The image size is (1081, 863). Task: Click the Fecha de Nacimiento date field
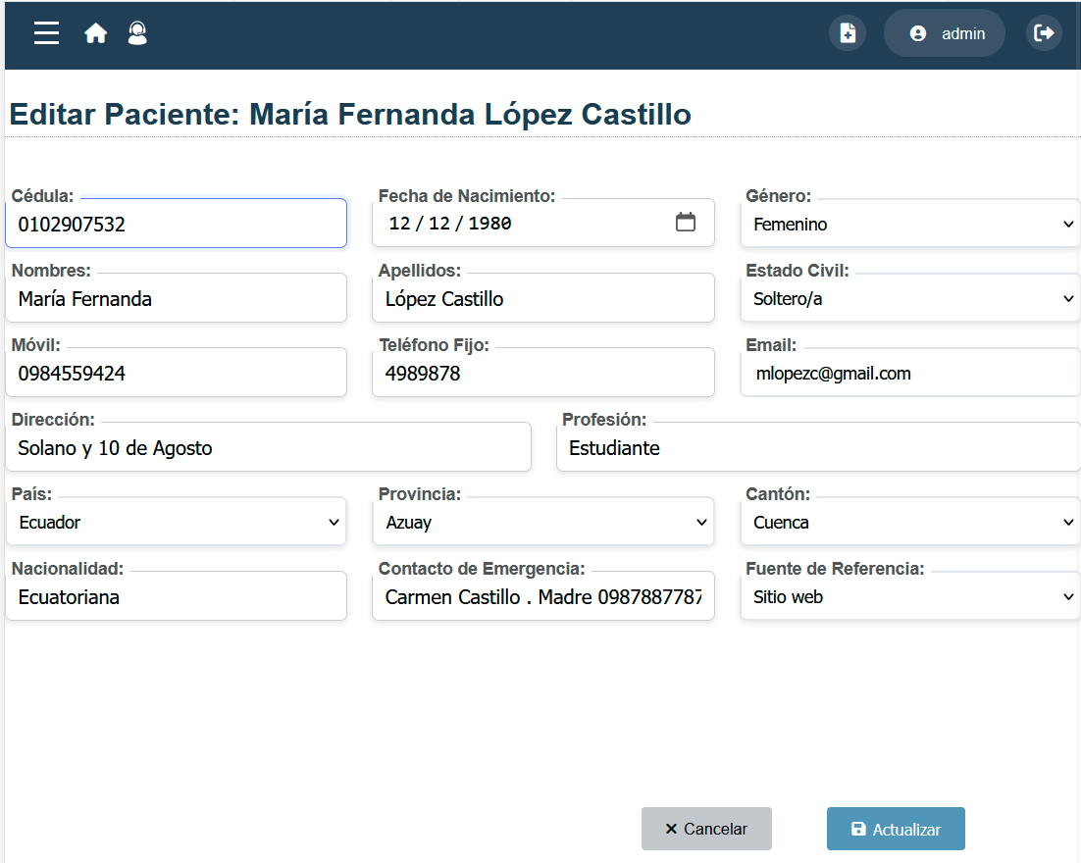click(x=543, y=224)
